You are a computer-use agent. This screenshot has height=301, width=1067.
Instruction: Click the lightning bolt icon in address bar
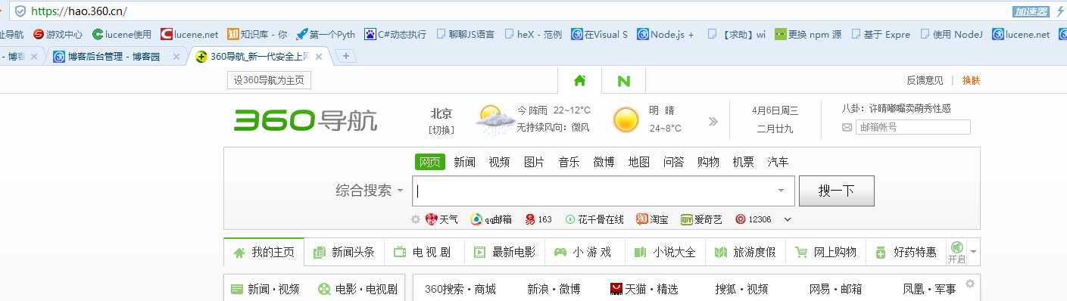[1060, 11]
